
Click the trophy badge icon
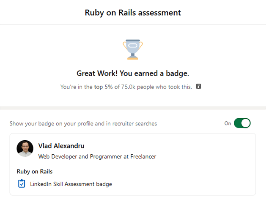point(133,50)
